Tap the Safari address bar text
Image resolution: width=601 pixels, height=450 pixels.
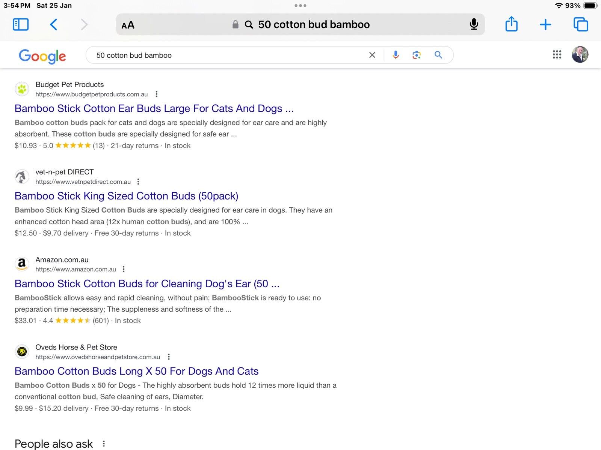pyautogui.click(x=314, y=25)
